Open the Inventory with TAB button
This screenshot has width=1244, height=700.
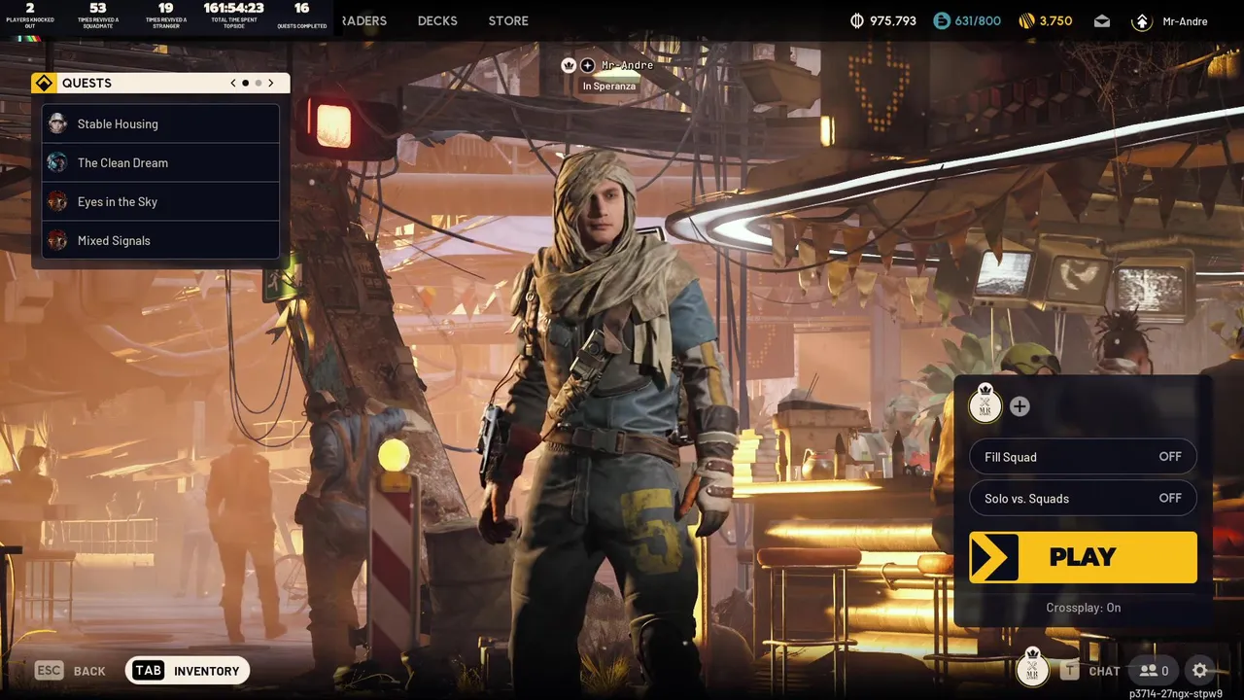click(188, 671)
